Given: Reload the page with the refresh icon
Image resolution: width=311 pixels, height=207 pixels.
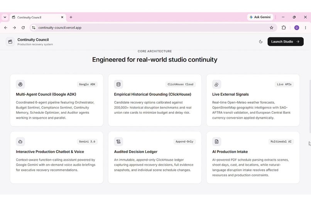Looking at the screenshot, I should pyautogui.click(x=23, y=28).
